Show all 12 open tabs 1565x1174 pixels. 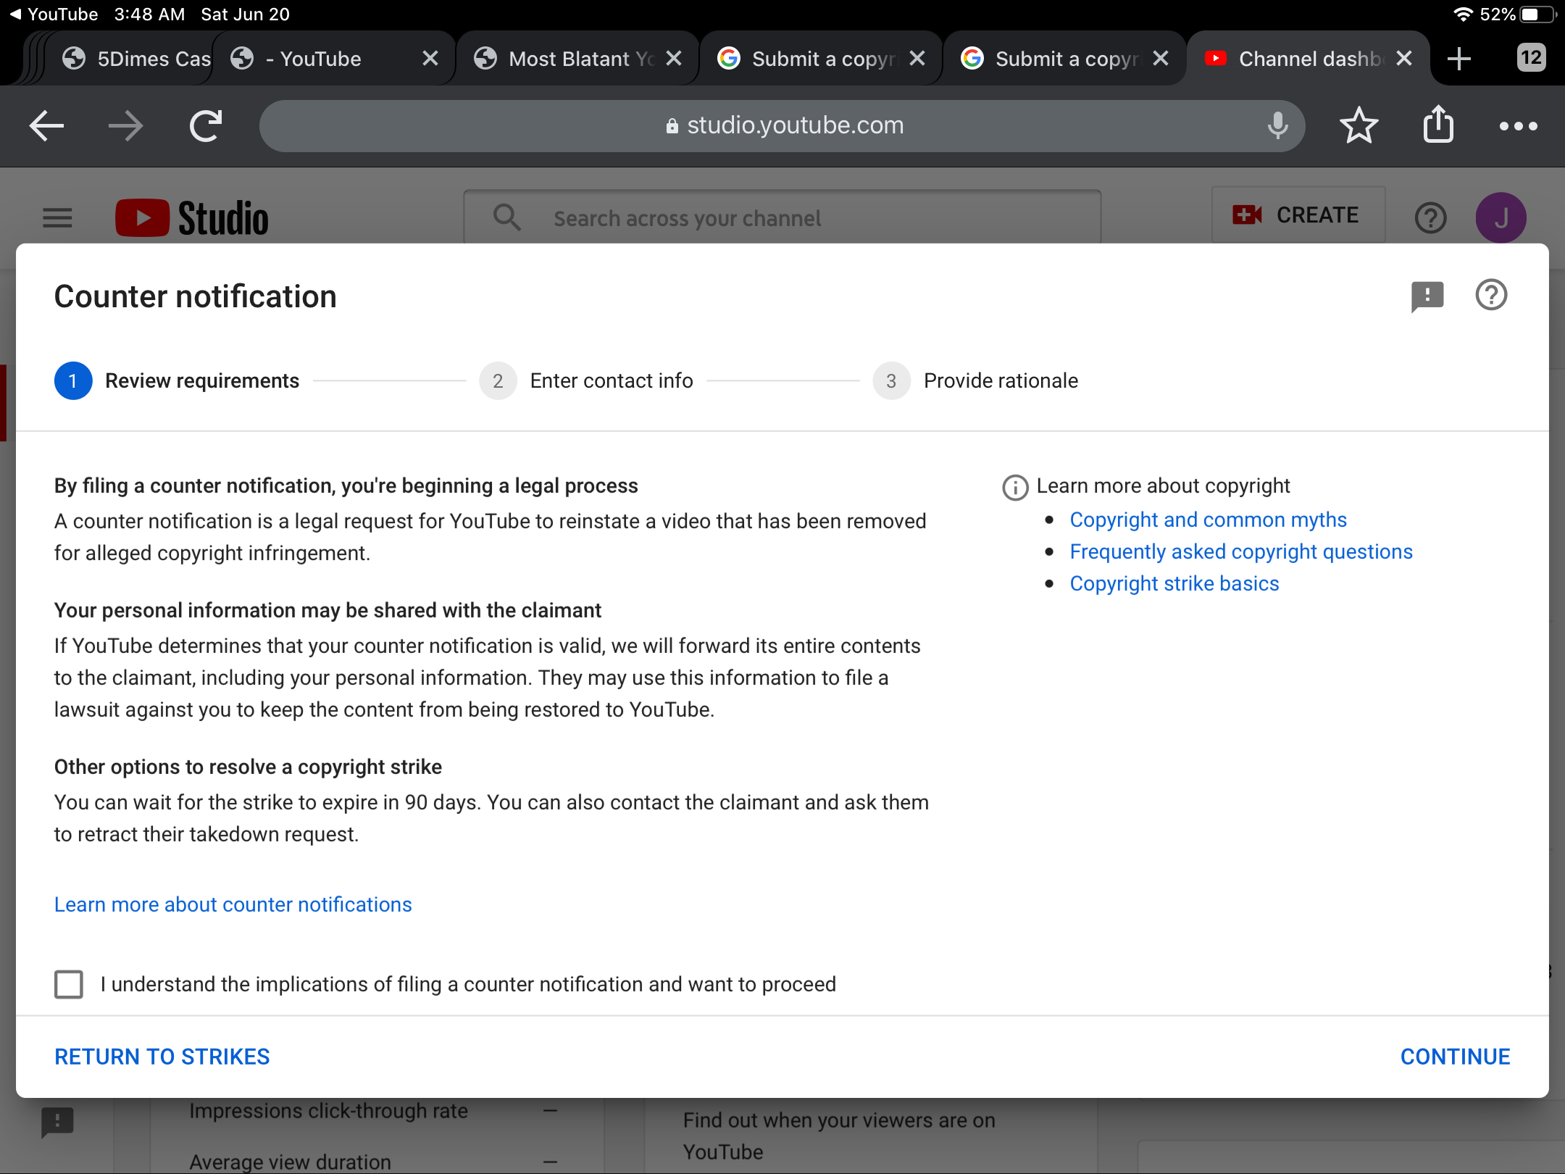tap(1531, 58)
